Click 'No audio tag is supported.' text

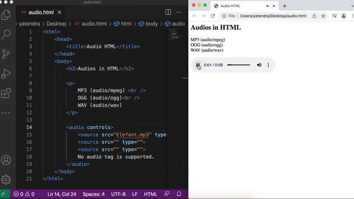116,157
